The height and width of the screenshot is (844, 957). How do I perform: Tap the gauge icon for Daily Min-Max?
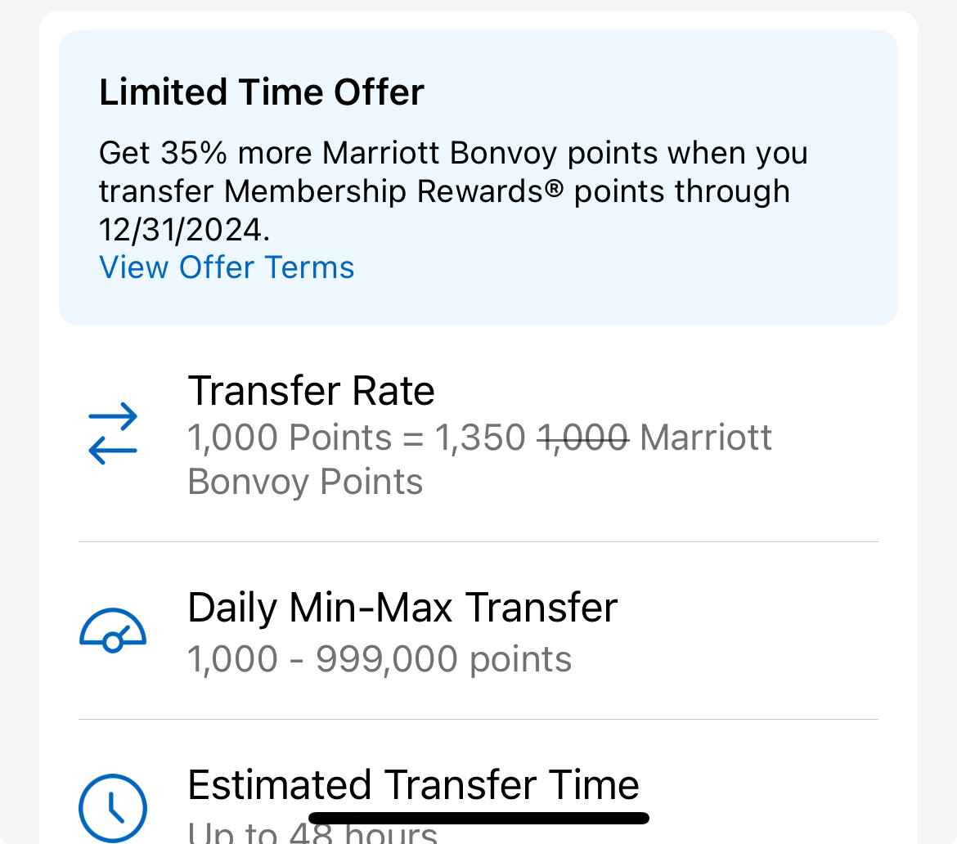tap(113, 631)
